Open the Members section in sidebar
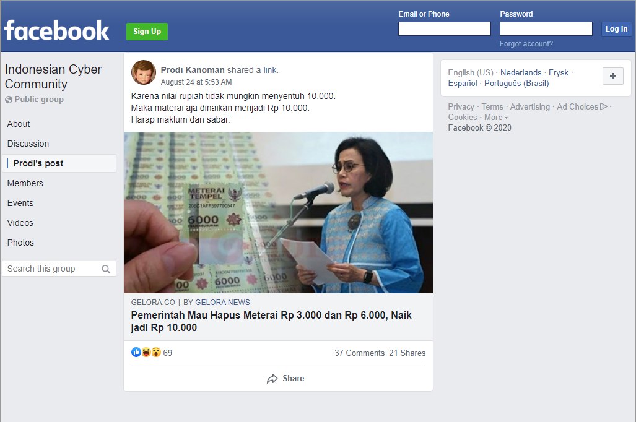The image size is (636, 422). (25, 183)
